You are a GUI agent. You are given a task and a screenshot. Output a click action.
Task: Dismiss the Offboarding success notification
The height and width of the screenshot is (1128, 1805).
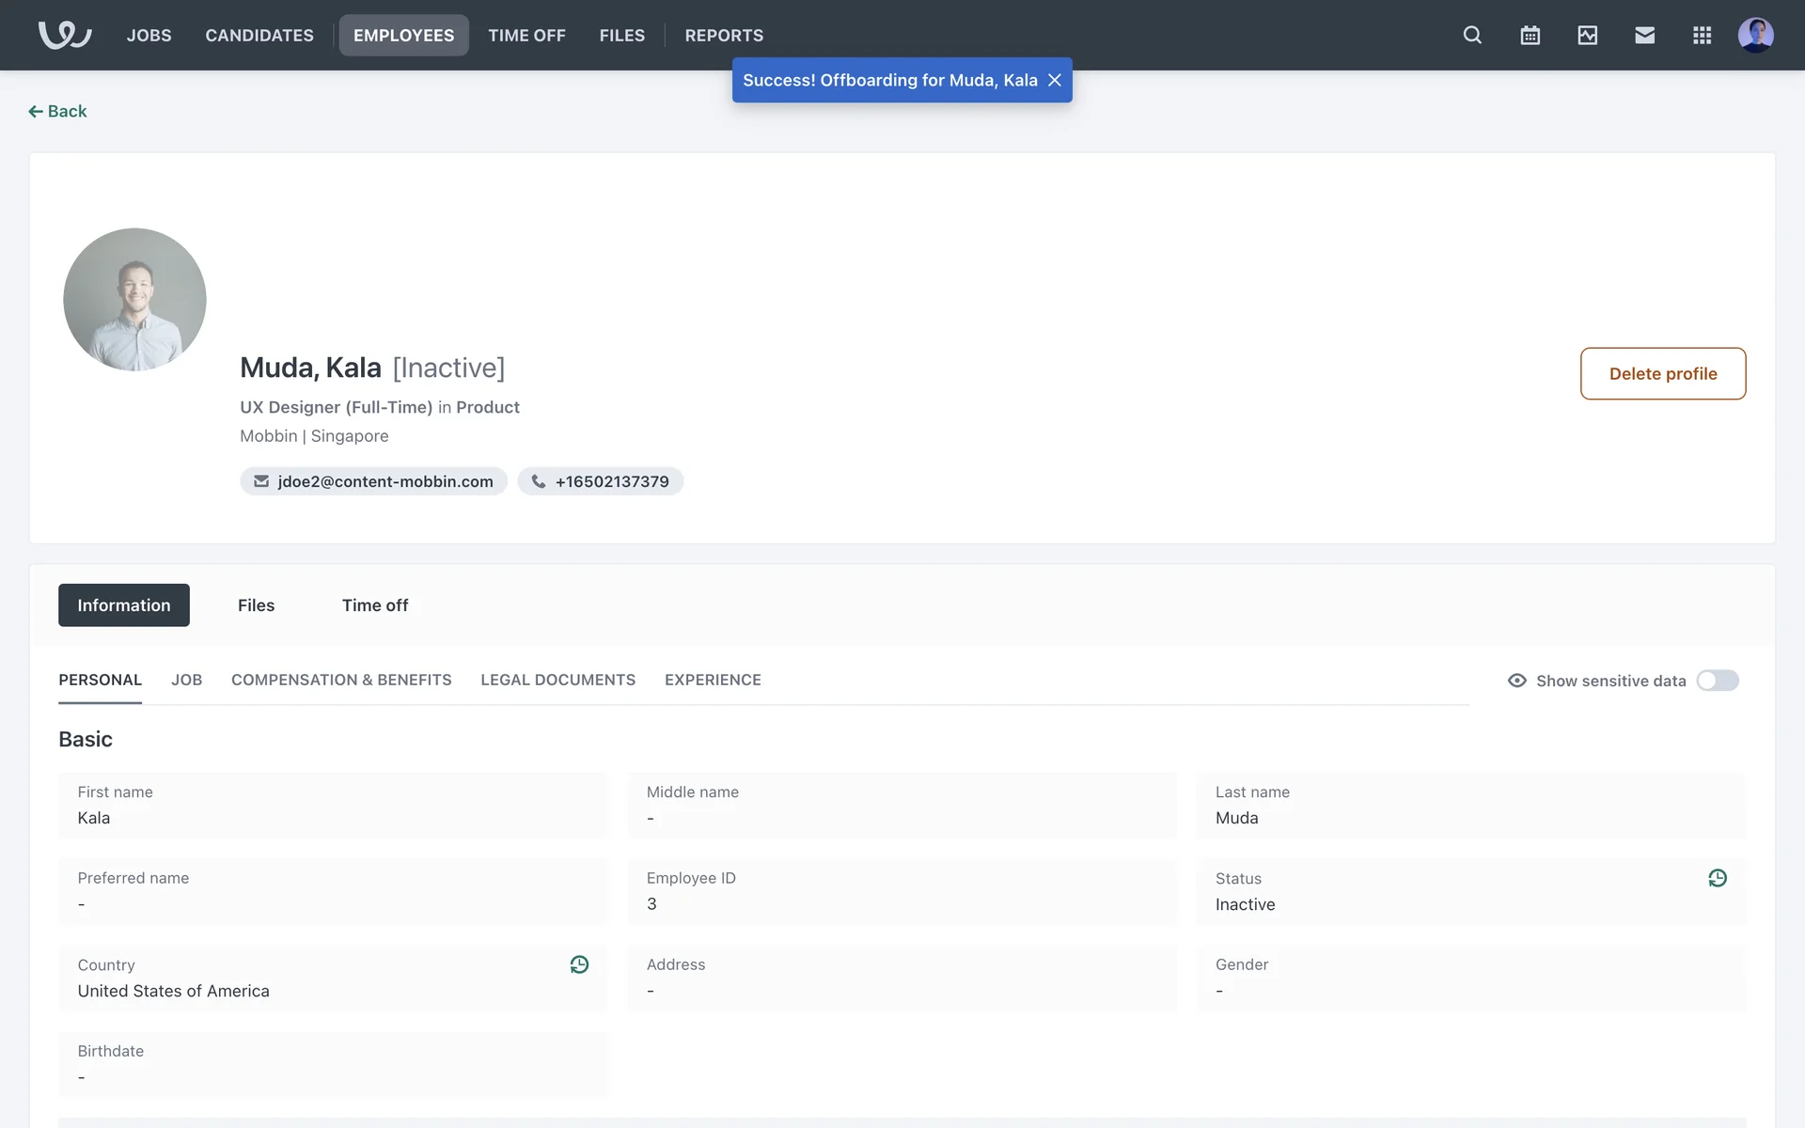(x=1055, y=80)
